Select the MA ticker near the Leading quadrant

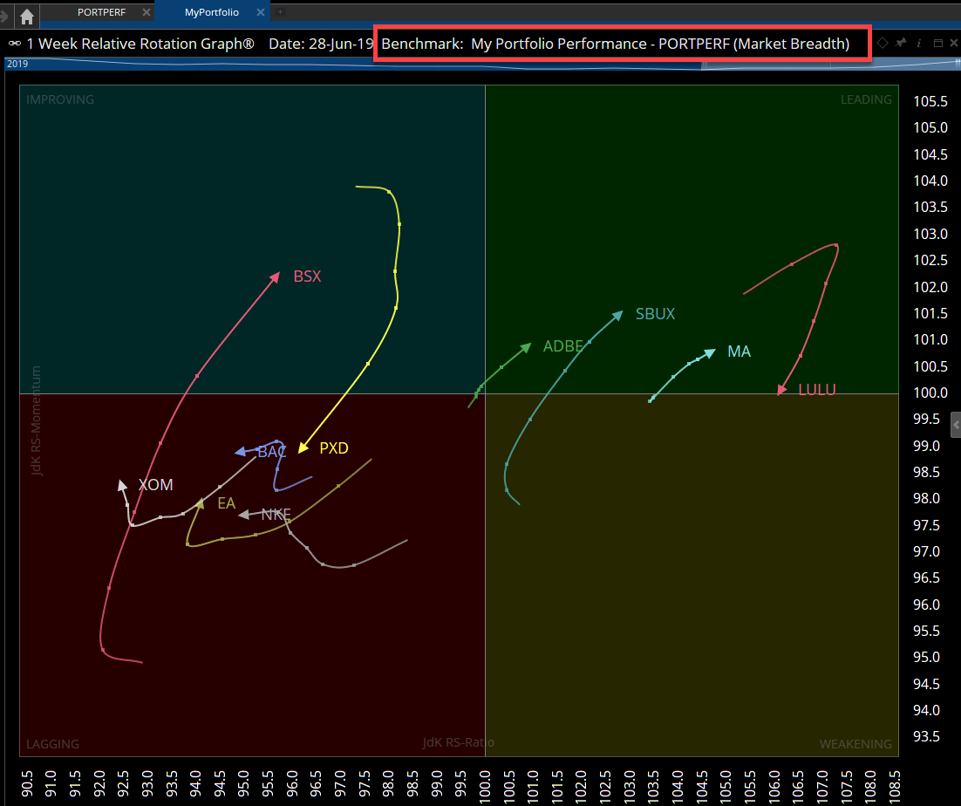(x=739, y=351)
